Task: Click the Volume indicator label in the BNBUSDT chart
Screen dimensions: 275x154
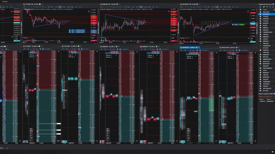Action: click(103, 38)
